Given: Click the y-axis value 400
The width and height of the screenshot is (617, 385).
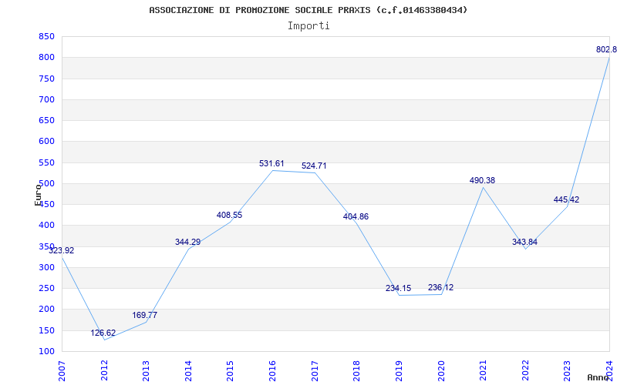Looking at the screenshot, I should pos(46,226).
